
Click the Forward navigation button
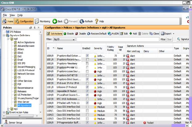click(x=71, y=21)
